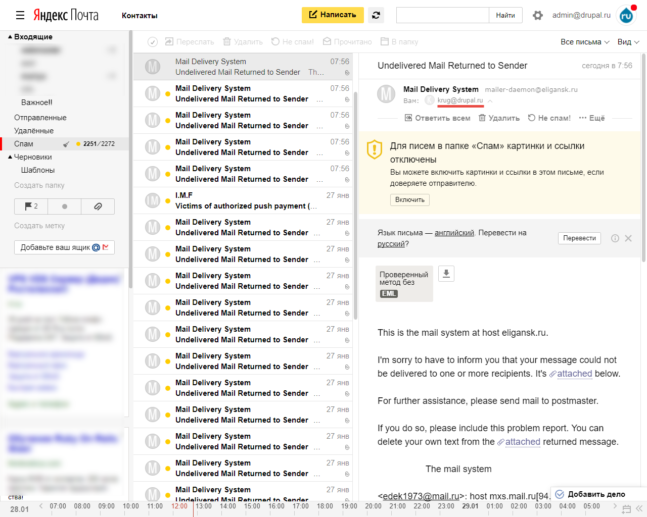Select all messages checkbox
The height and width of the screenshot is (517, 647).
coord(153,42)
